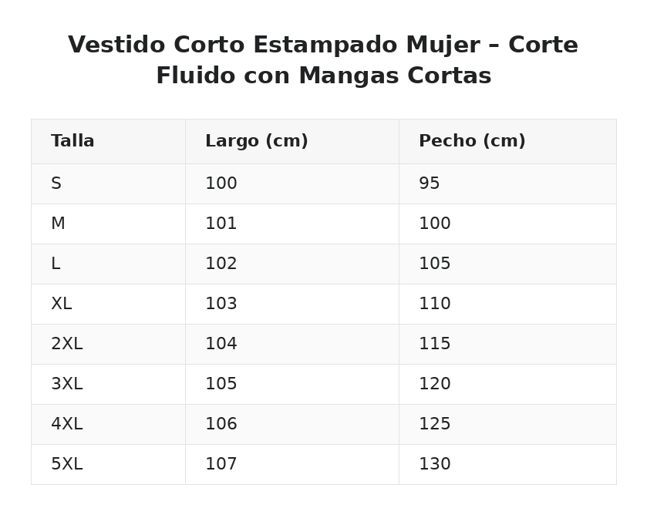Click the S size cell
The height and width of the screenshot is (515, 647).
pos(109,183)
